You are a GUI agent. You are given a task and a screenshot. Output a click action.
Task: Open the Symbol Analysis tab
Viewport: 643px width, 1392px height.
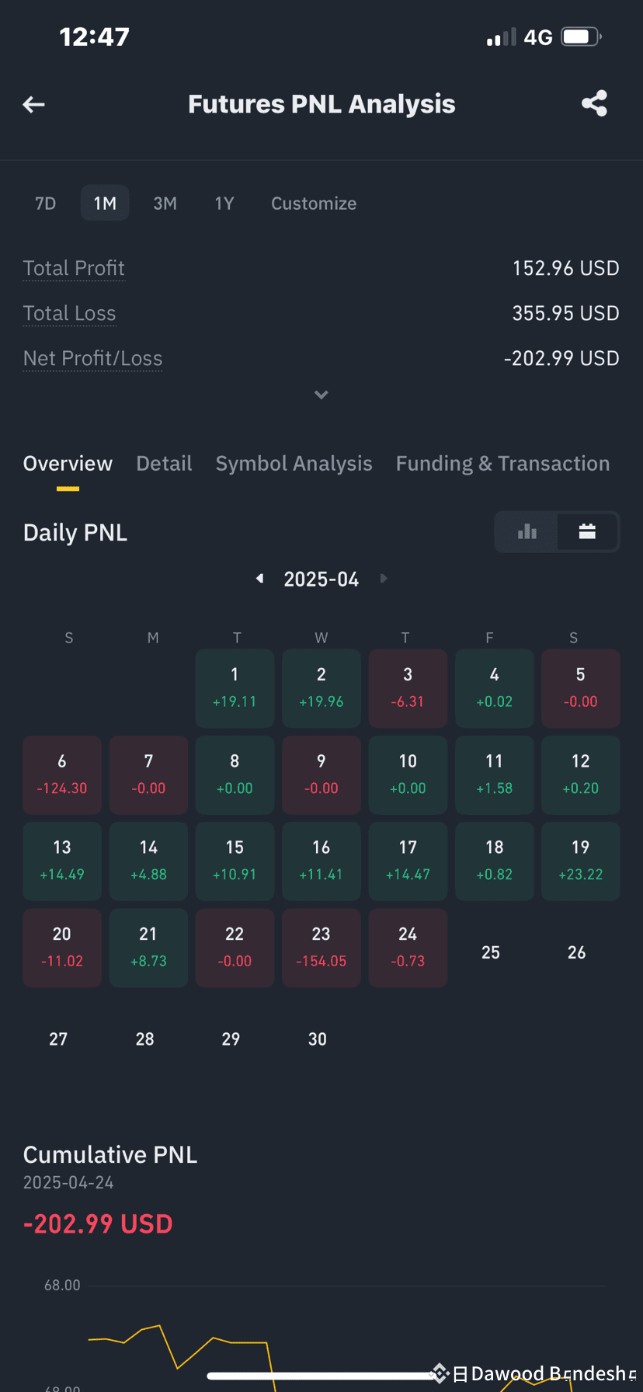[x=294, y=464]
